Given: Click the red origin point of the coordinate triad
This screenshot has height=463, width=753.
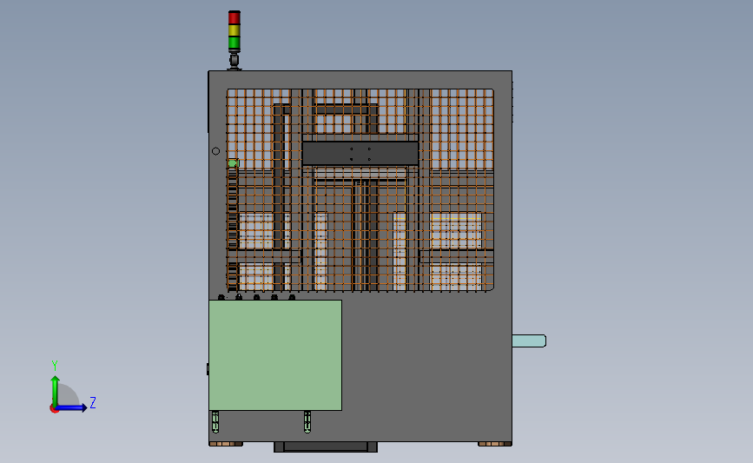Looking at the screenshot, I should [x=54, y=409].
